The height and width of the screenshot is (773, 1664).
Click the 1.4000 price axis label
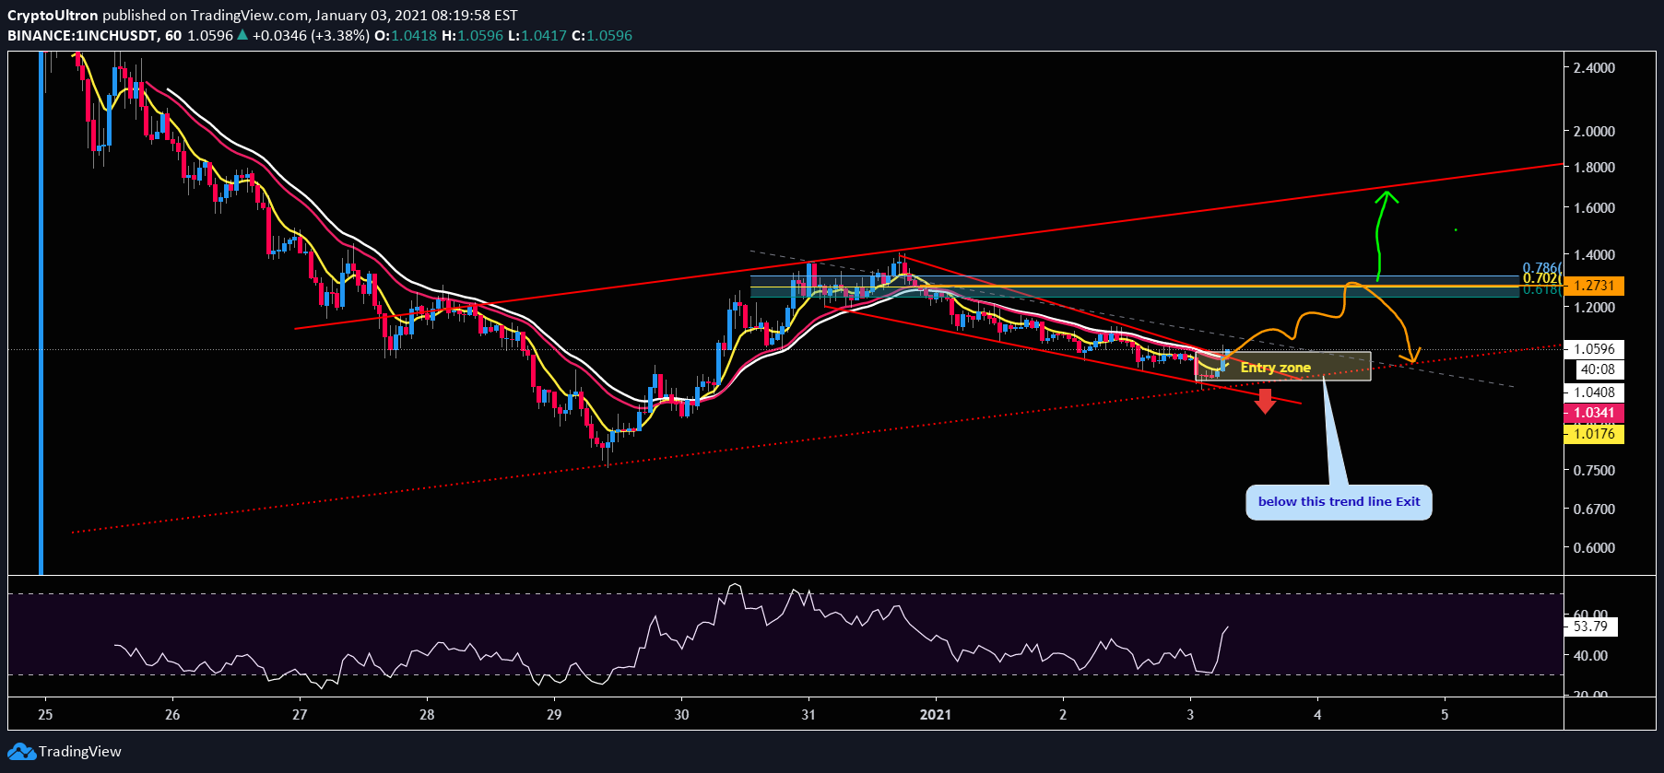pyautogui.click(x=1594, y=255)
